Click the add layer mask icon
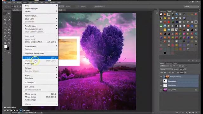Image resolution: width=203 pixels, height=114 pixels. point(183,113)
